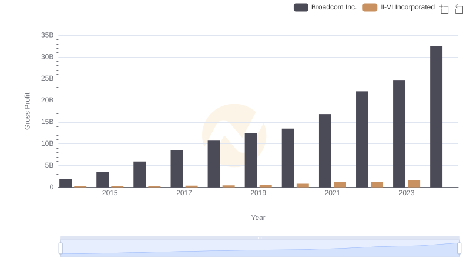Viewport: 470px width, 271px height.
Task: Click the Broadcom bar for 2022
Action: (362, 139)
